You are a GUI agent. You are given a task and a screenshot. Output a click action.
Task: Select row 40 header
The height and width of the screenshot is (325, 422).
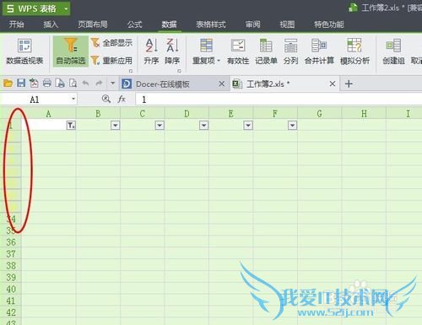(x=11, y=289)
